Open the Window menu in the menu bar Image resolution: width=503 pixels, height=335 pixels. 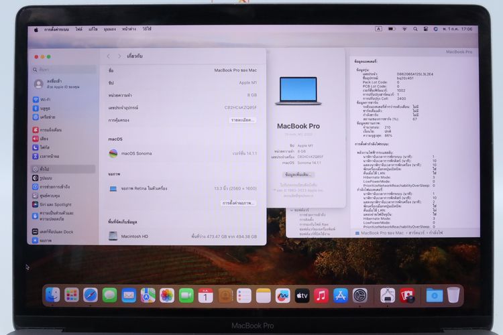click(x=129, y=29)
